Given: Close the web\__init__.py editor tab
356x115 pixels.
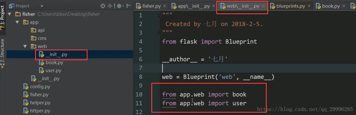Looking at the screenshot, I should point(263,6).
